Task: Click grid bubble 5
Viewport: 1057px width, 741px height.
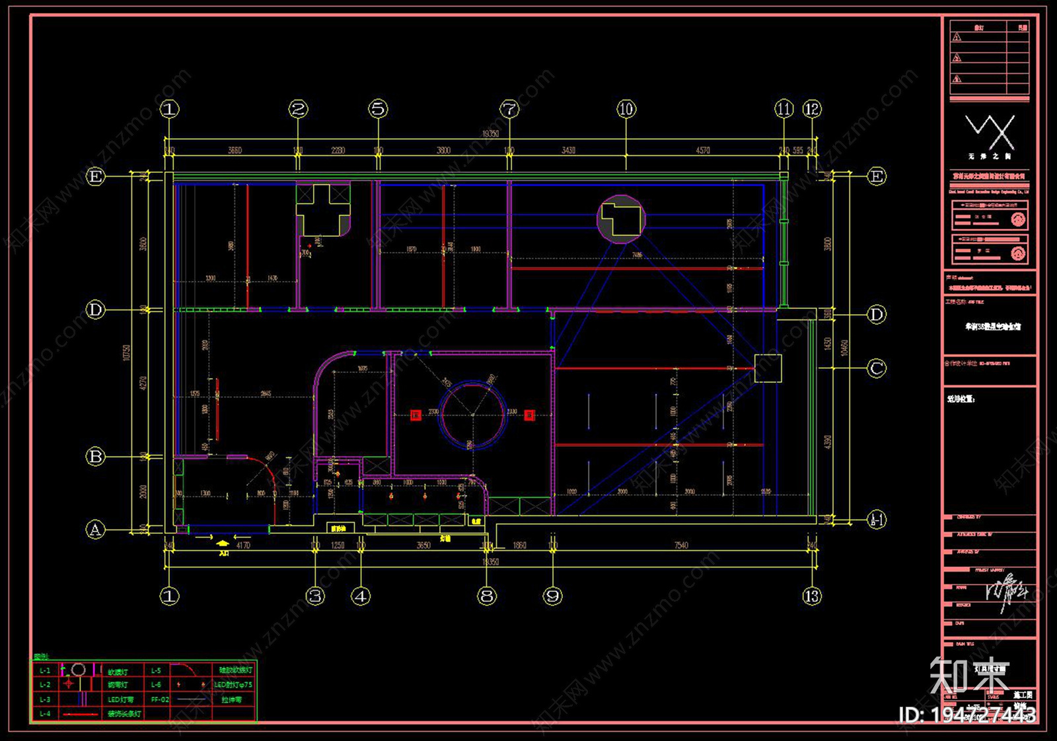Action: coord(378,109)
